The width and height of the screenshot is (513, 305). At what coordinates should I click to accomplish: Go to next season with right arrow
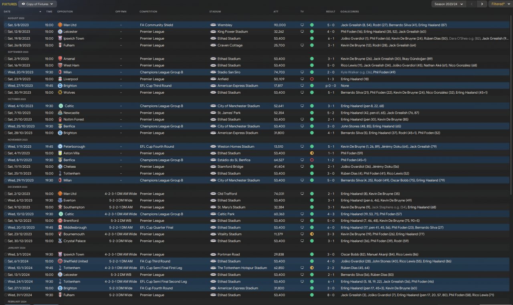point(482,4)
